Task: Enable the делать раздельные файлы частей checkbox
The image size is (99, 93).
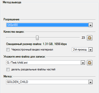Action: pos(8,69)
